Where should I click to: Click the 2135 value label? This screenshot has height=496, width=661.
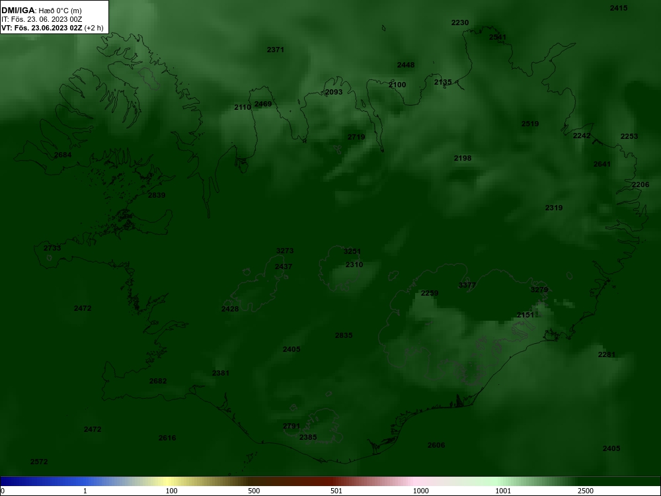point(443,82)
